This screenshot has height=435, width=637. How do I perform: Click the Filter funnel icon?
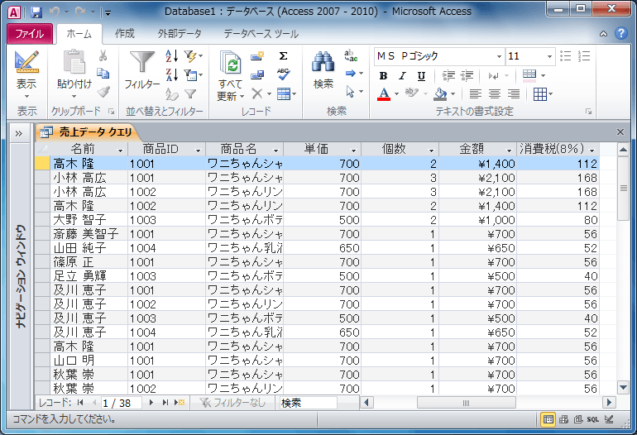point(142,63)
